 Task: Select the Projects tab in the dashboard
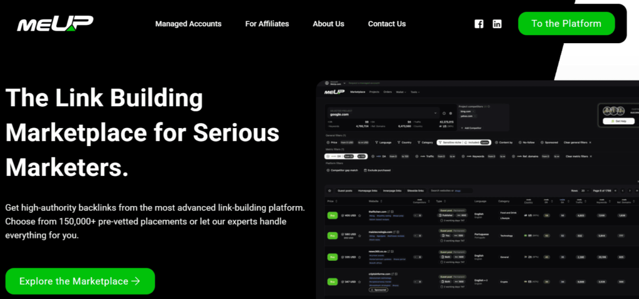coord(374,92)
